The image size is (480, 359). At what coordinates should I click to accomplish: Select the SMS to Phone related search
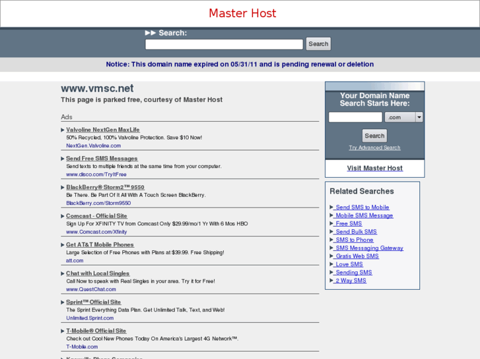(x=354, y=240)
